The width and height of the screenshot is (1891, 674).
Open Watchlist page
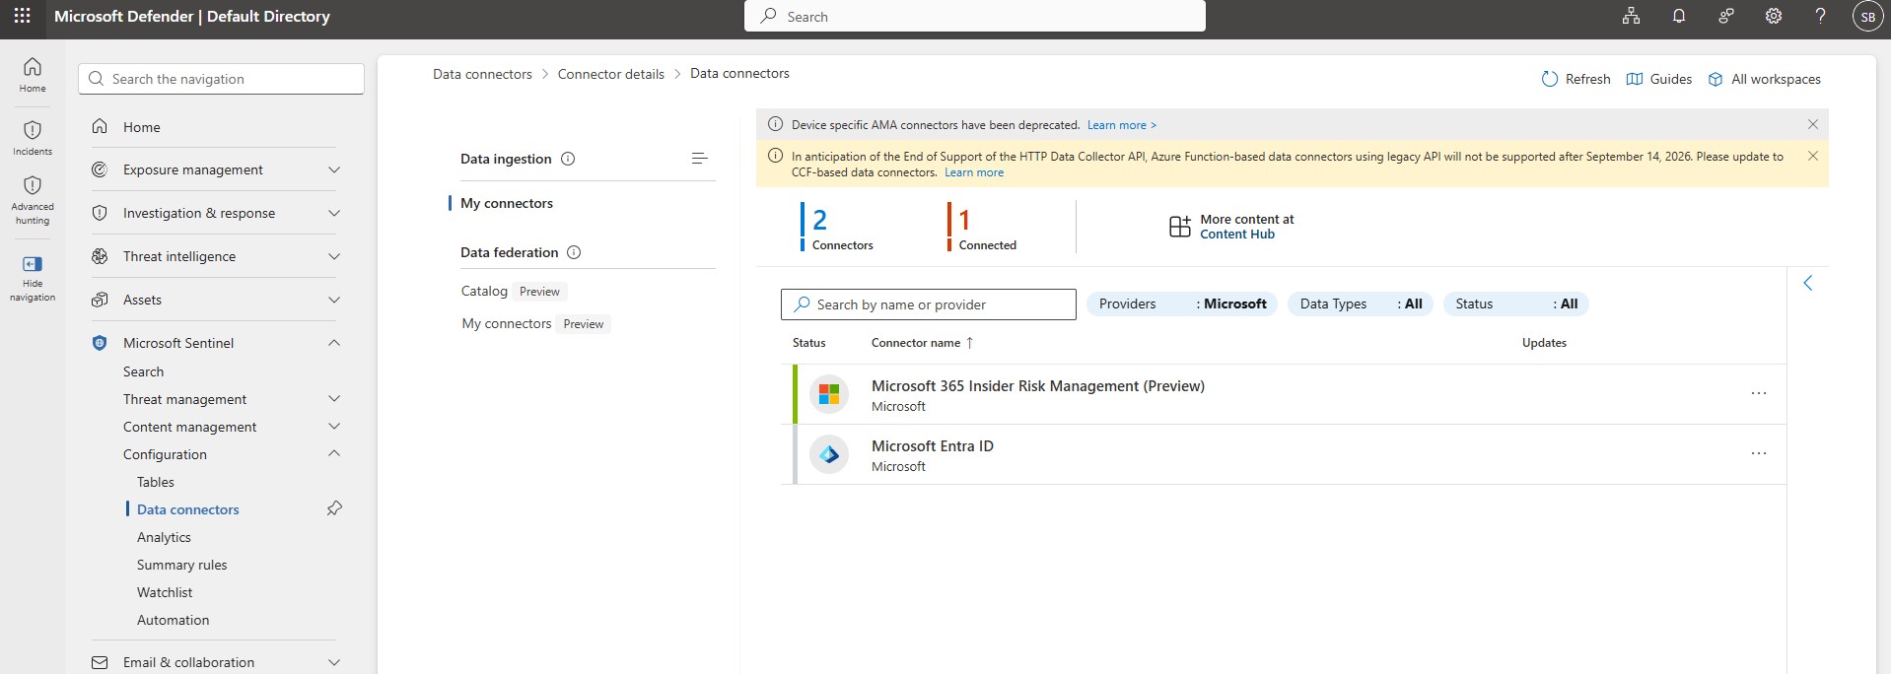point(165,592)
